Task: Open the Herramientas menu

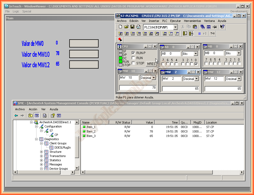Action: [192, 21]
